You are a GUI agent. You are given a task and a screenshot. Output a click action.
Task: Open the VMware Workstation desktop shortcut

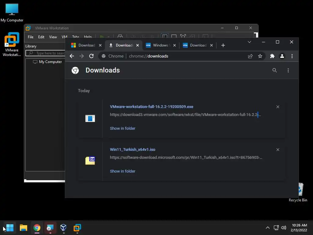click(12, 44)
